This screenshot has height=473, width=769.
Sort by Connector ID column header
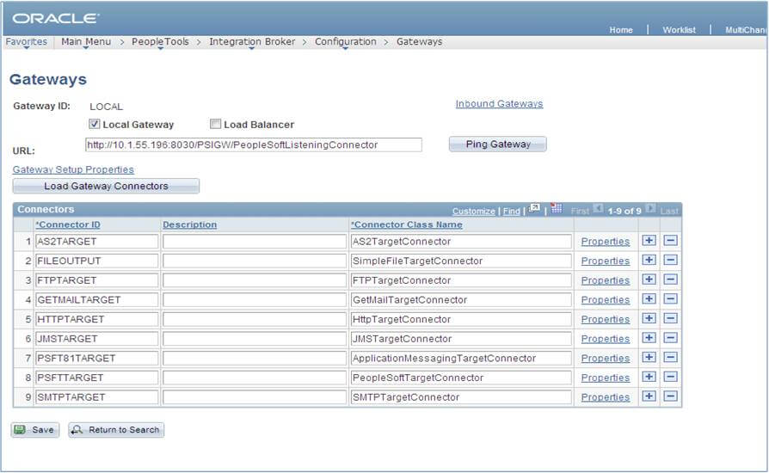[x=68, y=224]
